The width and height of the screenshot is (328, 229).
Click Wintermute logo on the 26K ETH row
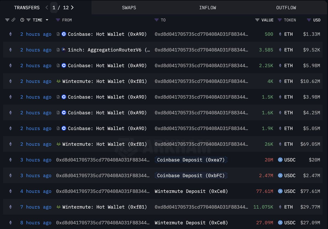click(x=58, y=144)
